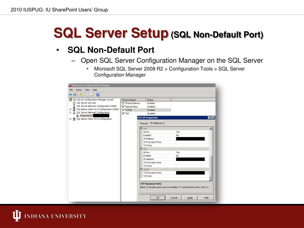Select 'SQL Server Configuration Manager (Local)' root node
The image size is (304, 228).
click(x=93, y=100)
